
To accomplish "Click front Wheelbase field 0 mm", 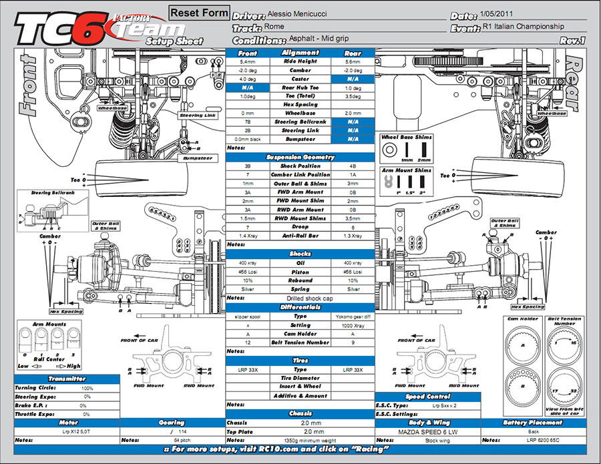I will click(248, 113).
